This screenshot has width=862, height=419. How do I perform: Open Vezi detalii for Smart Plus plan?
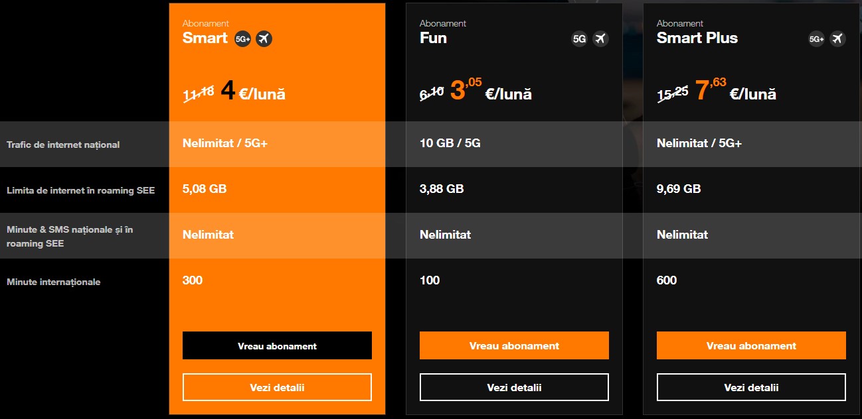[751, 387]
